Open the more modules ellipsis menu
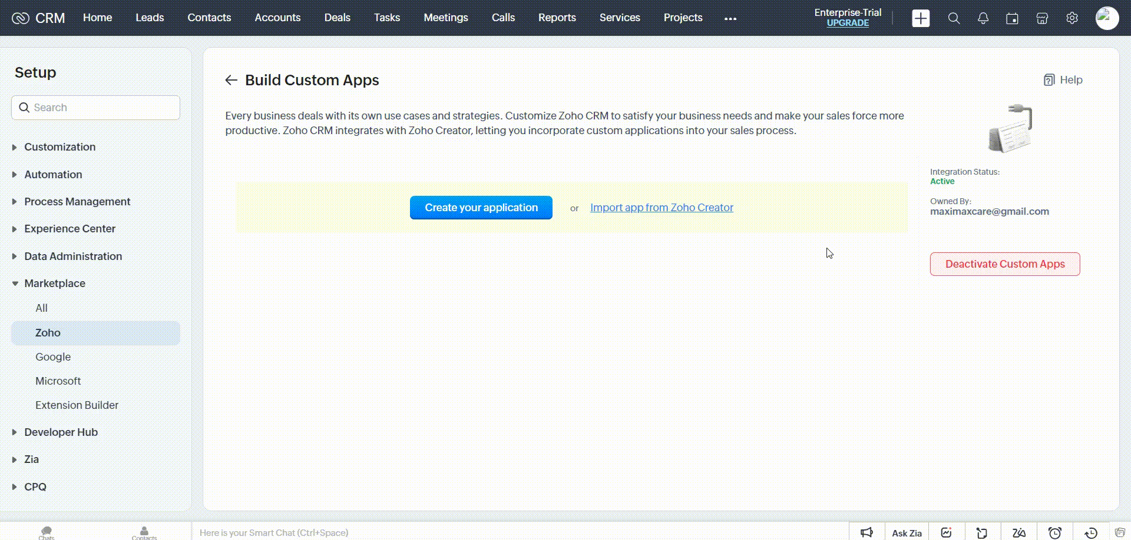Screen dimensions: 1131x540 point(730,18)
